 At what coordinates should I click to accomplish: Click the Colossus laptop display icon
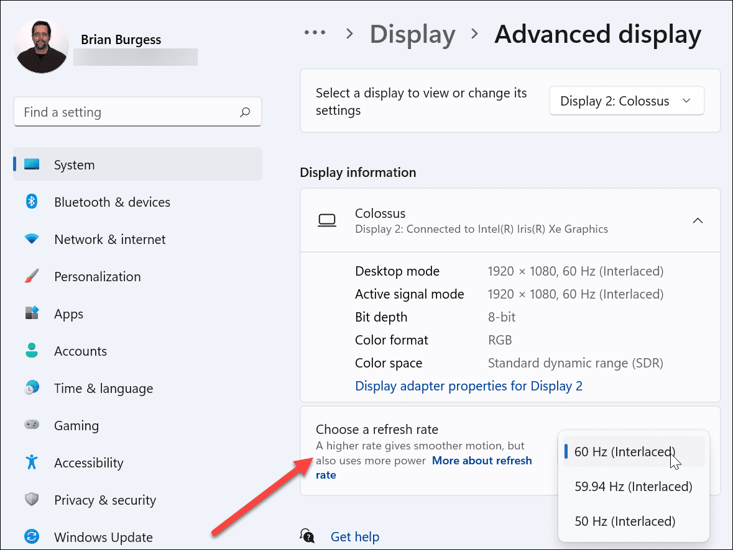click(x=327, y=220)
